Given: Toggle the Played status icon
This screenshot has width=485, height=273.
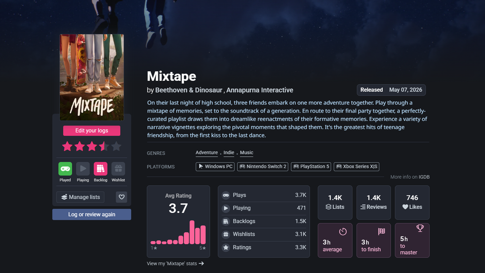Looking at the screenshot, I should pos(65,168).
